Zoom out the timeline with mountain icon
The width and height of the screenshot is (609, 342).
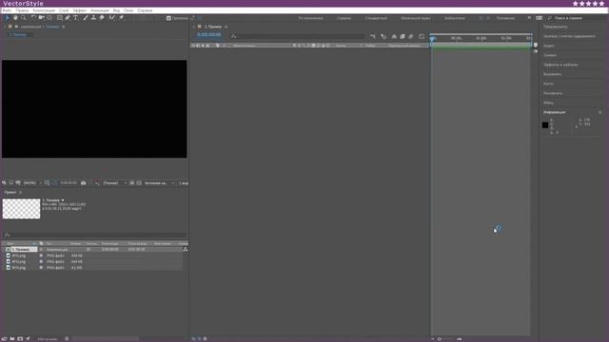(433, 339)
